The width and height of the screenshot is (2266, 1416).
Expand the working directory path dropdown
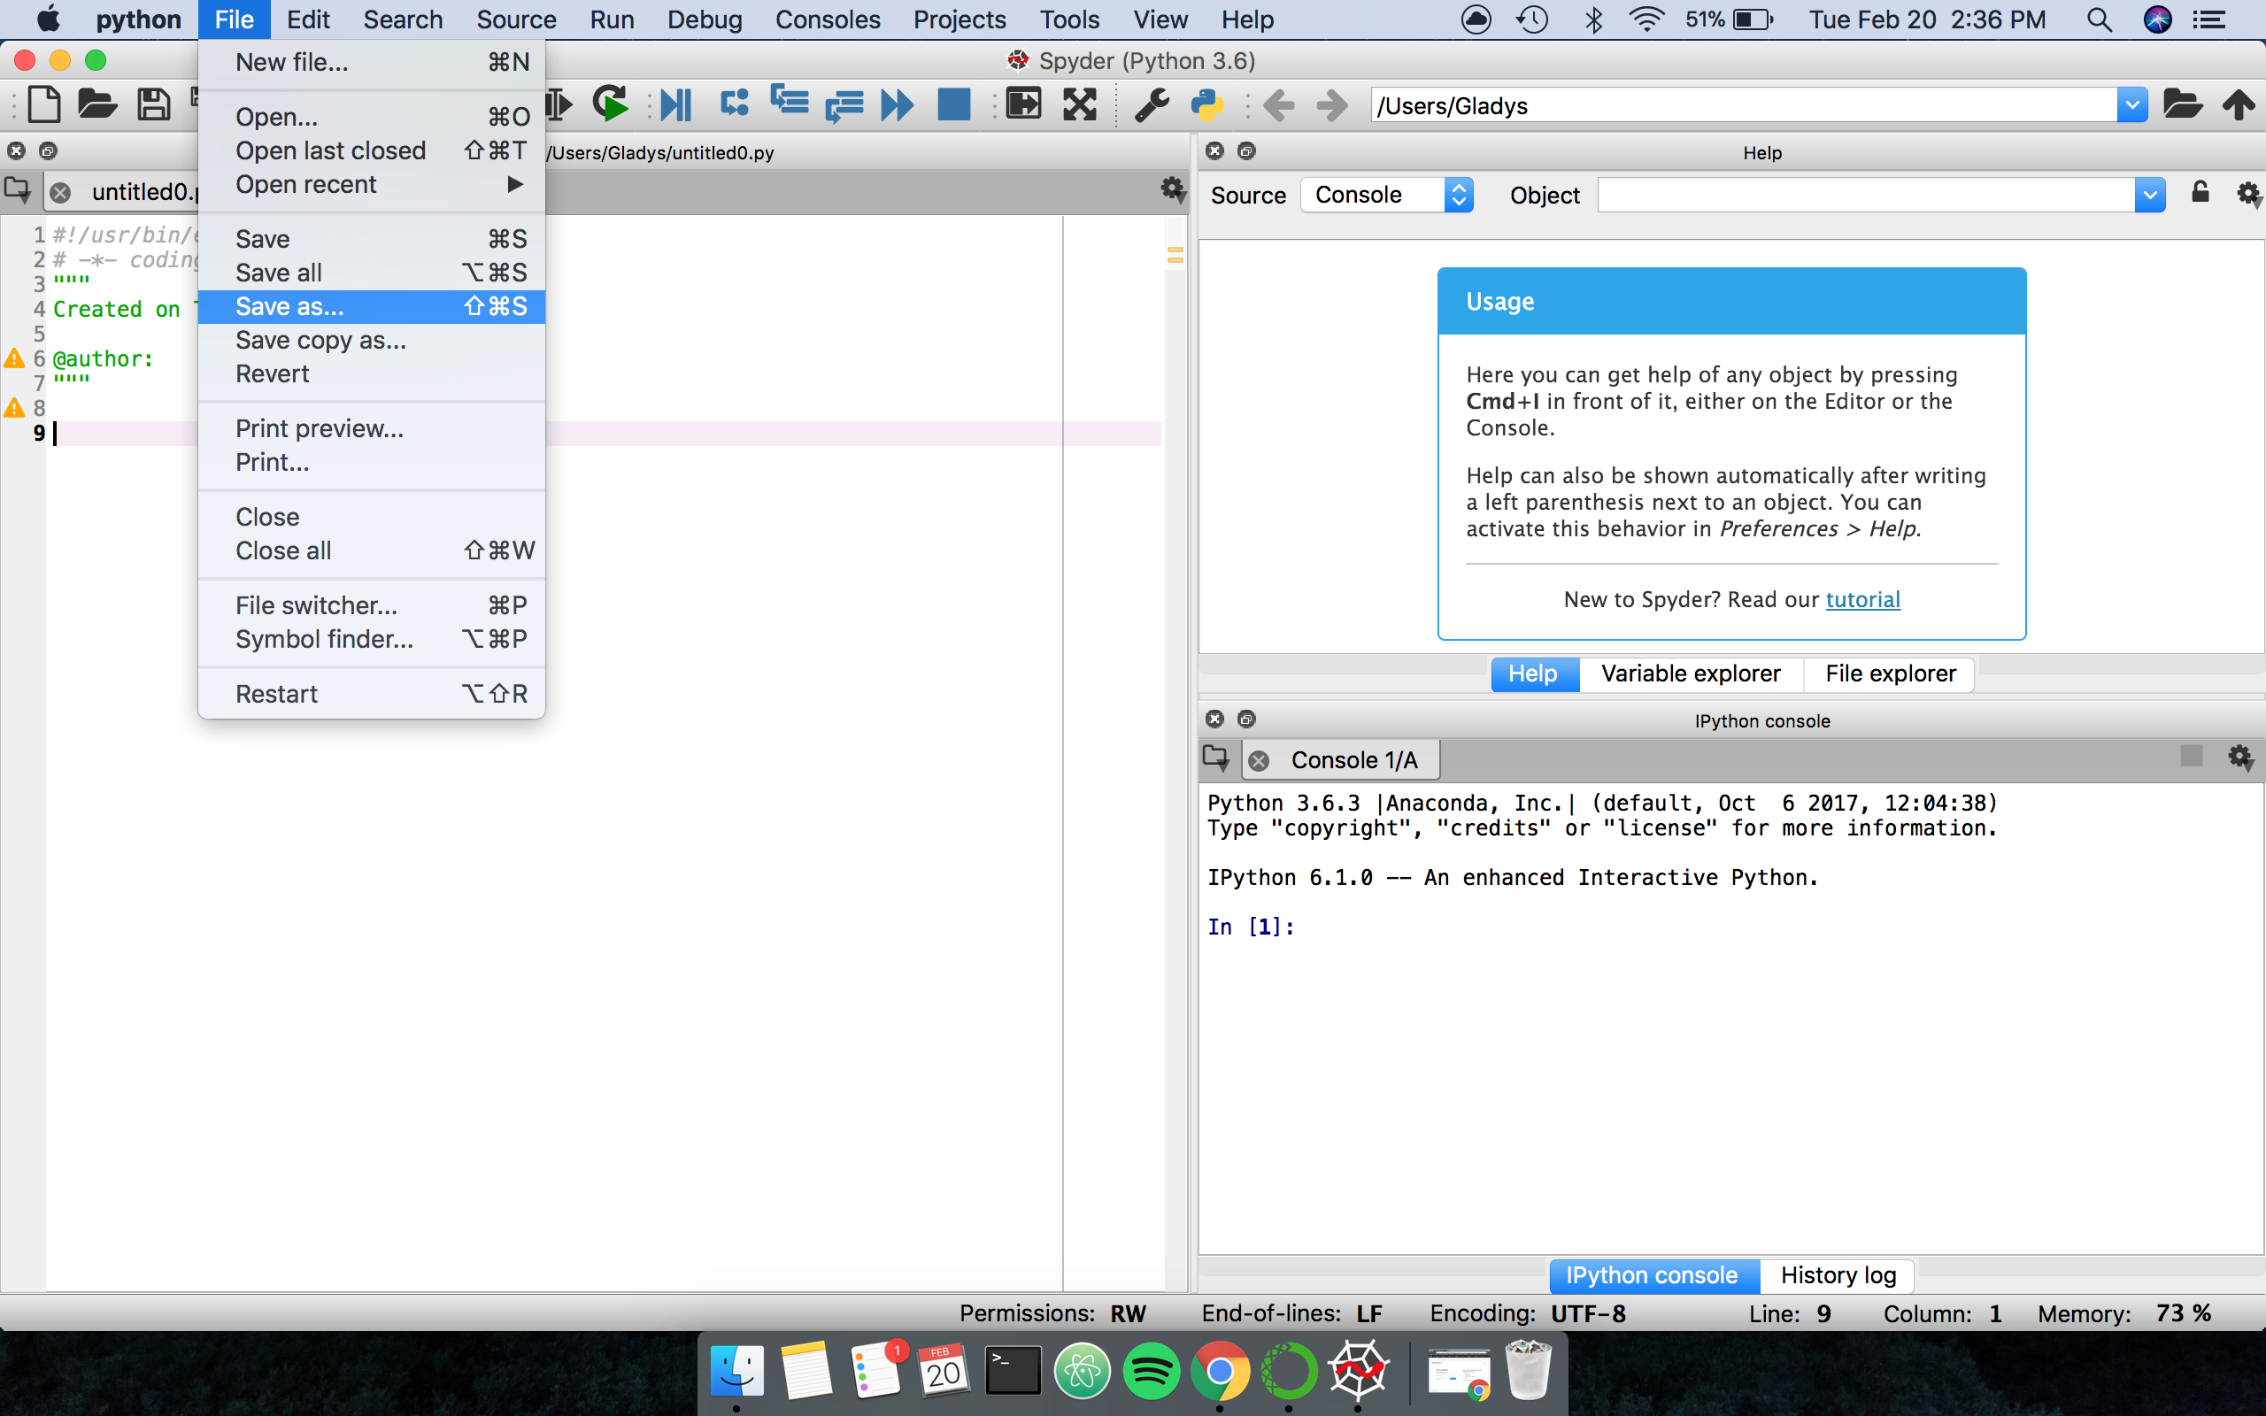click(x=2132, y=105)
